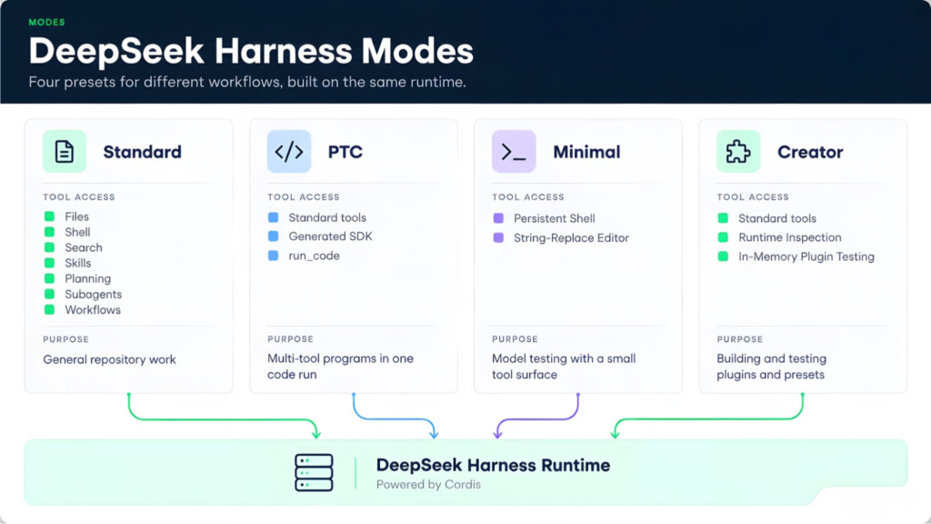931x524 pixels.
Task: Click the 'PURPOSE' label in PTC card
Action: coord(290,338)
